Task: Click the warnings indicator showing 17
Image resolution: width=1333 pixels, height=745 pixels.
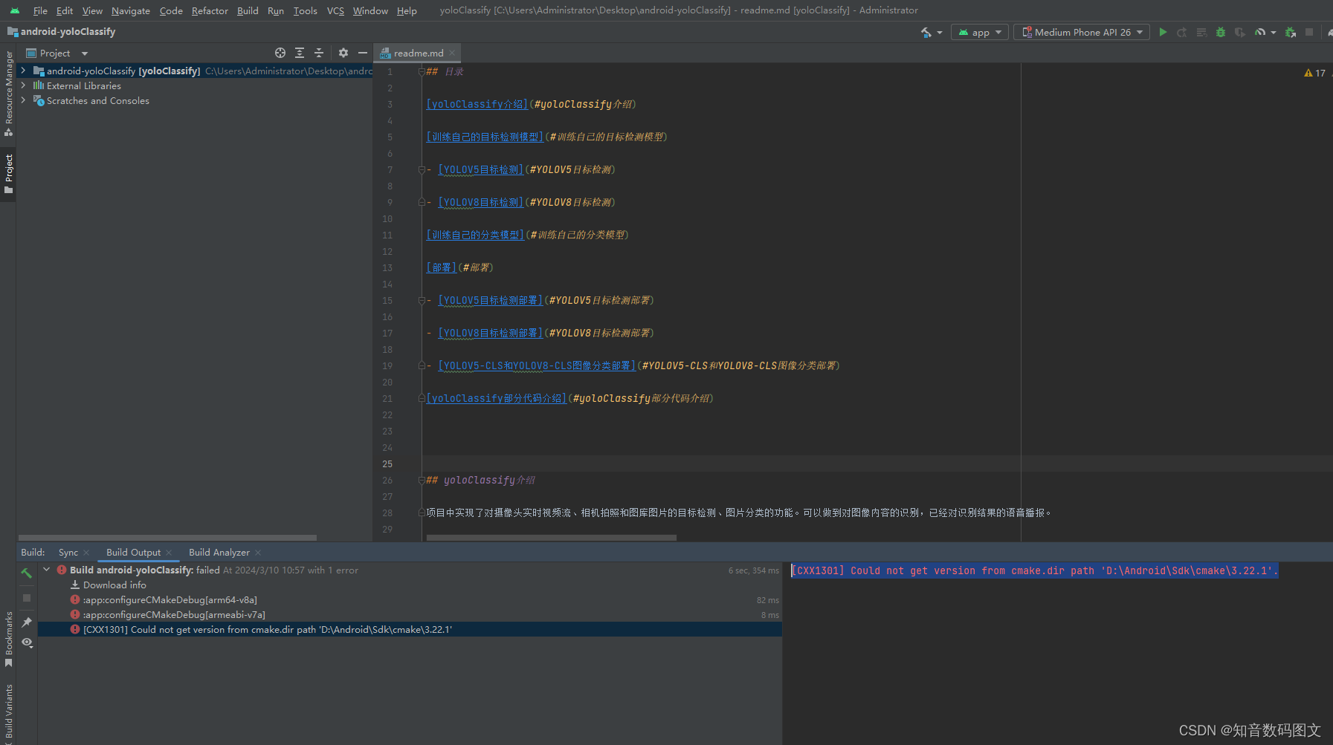Action: (x=1314, y=72)
